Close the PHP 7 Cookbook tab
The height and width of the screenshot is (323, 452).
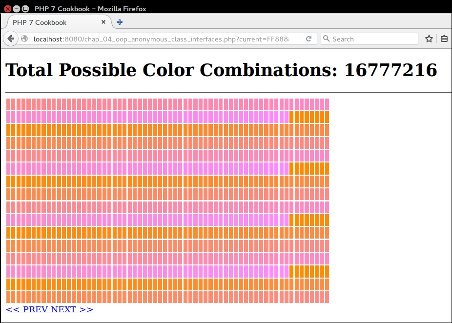point(103,22)
